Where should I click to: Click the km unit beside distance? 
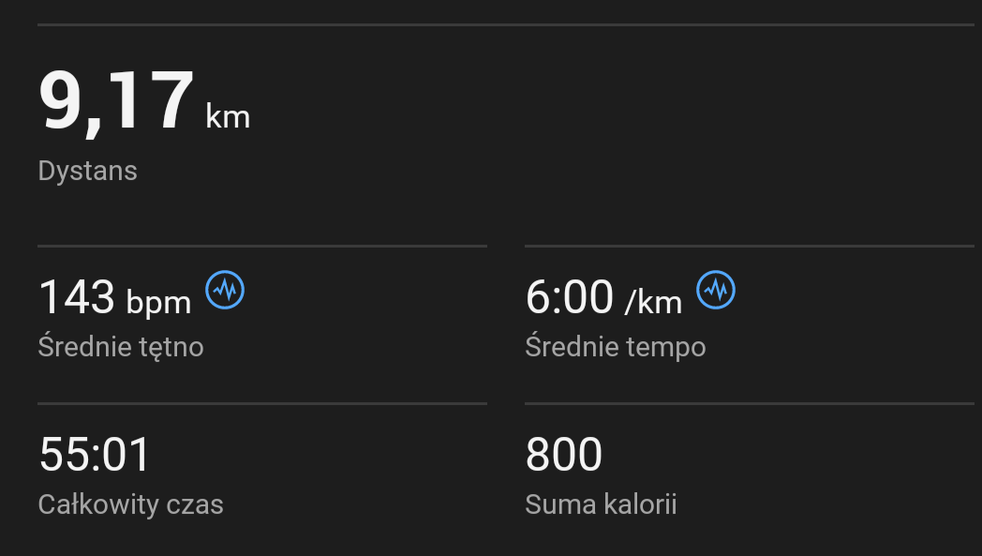click(228, 118)
